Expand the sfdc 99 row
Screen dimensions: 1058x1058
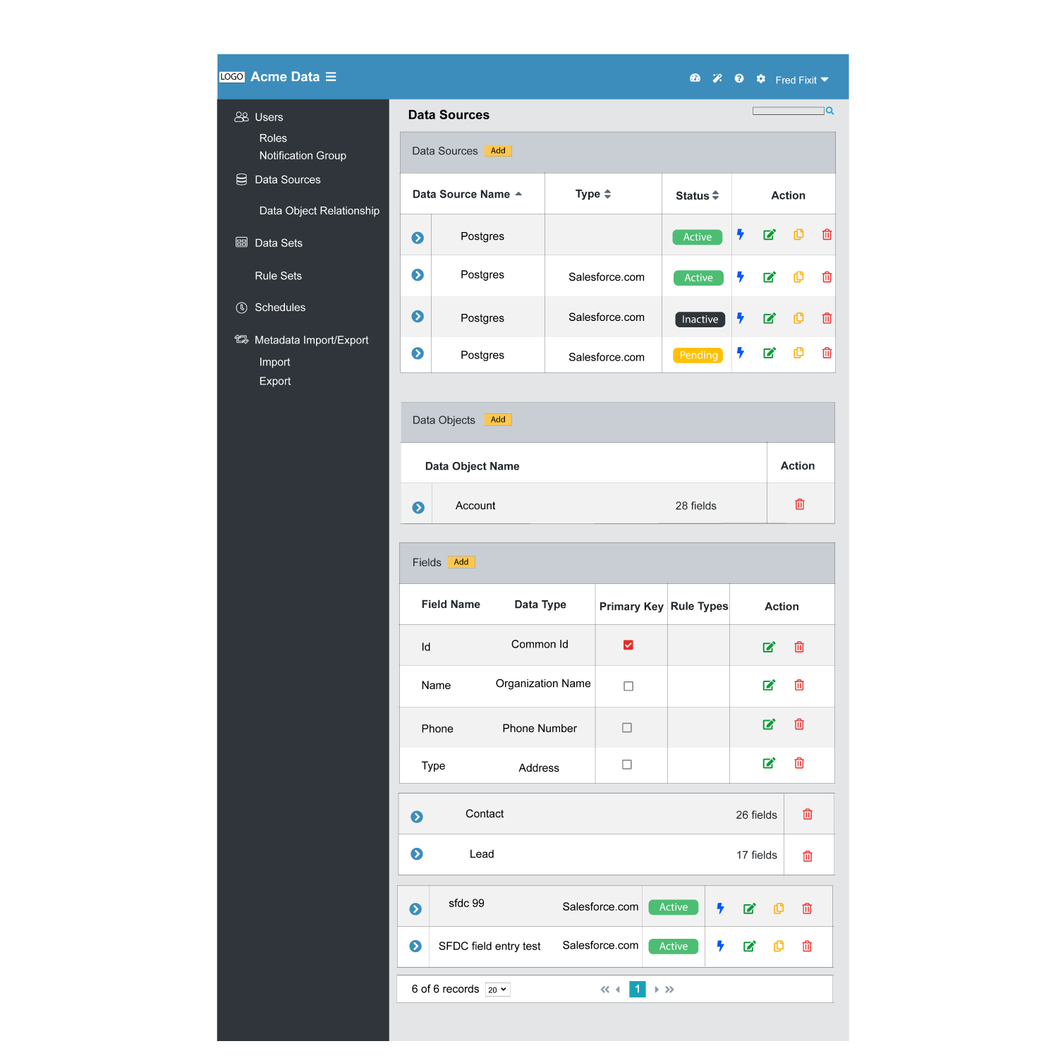415,909
